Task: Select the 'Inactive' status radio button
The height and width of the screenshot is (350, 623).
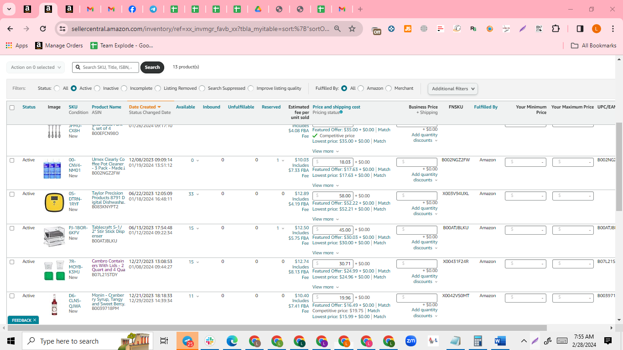Action: (98, 88)
